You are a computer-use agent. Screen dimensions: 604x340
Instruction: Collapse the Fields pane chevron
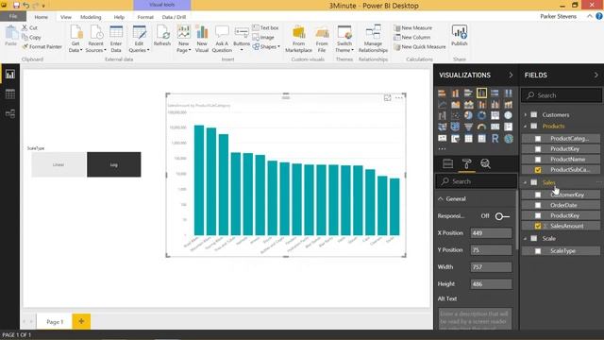596,76
